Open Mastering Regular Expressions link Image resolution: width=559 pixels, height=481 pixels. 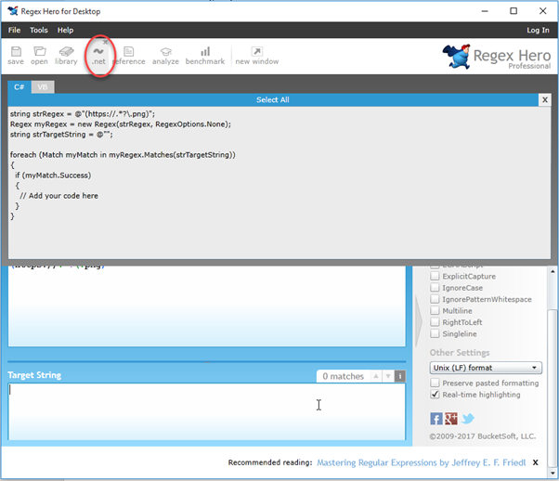click(x=421, y=462)
